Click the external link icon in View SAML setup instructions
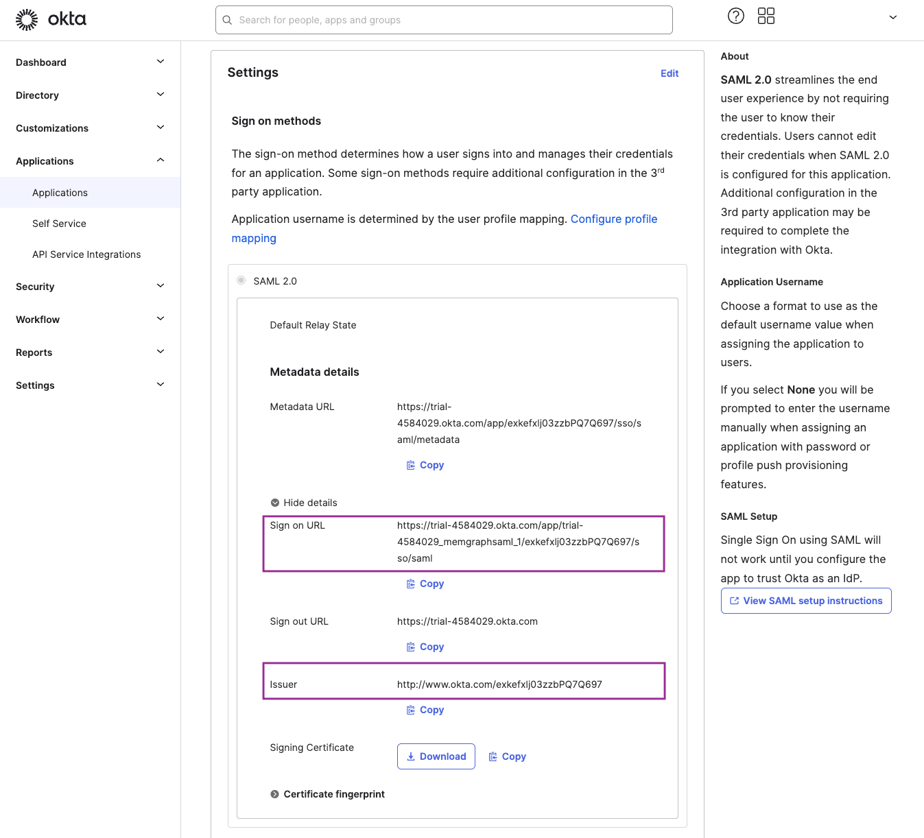Viewport: 924px width, 838px height. [x=734, y=601]
